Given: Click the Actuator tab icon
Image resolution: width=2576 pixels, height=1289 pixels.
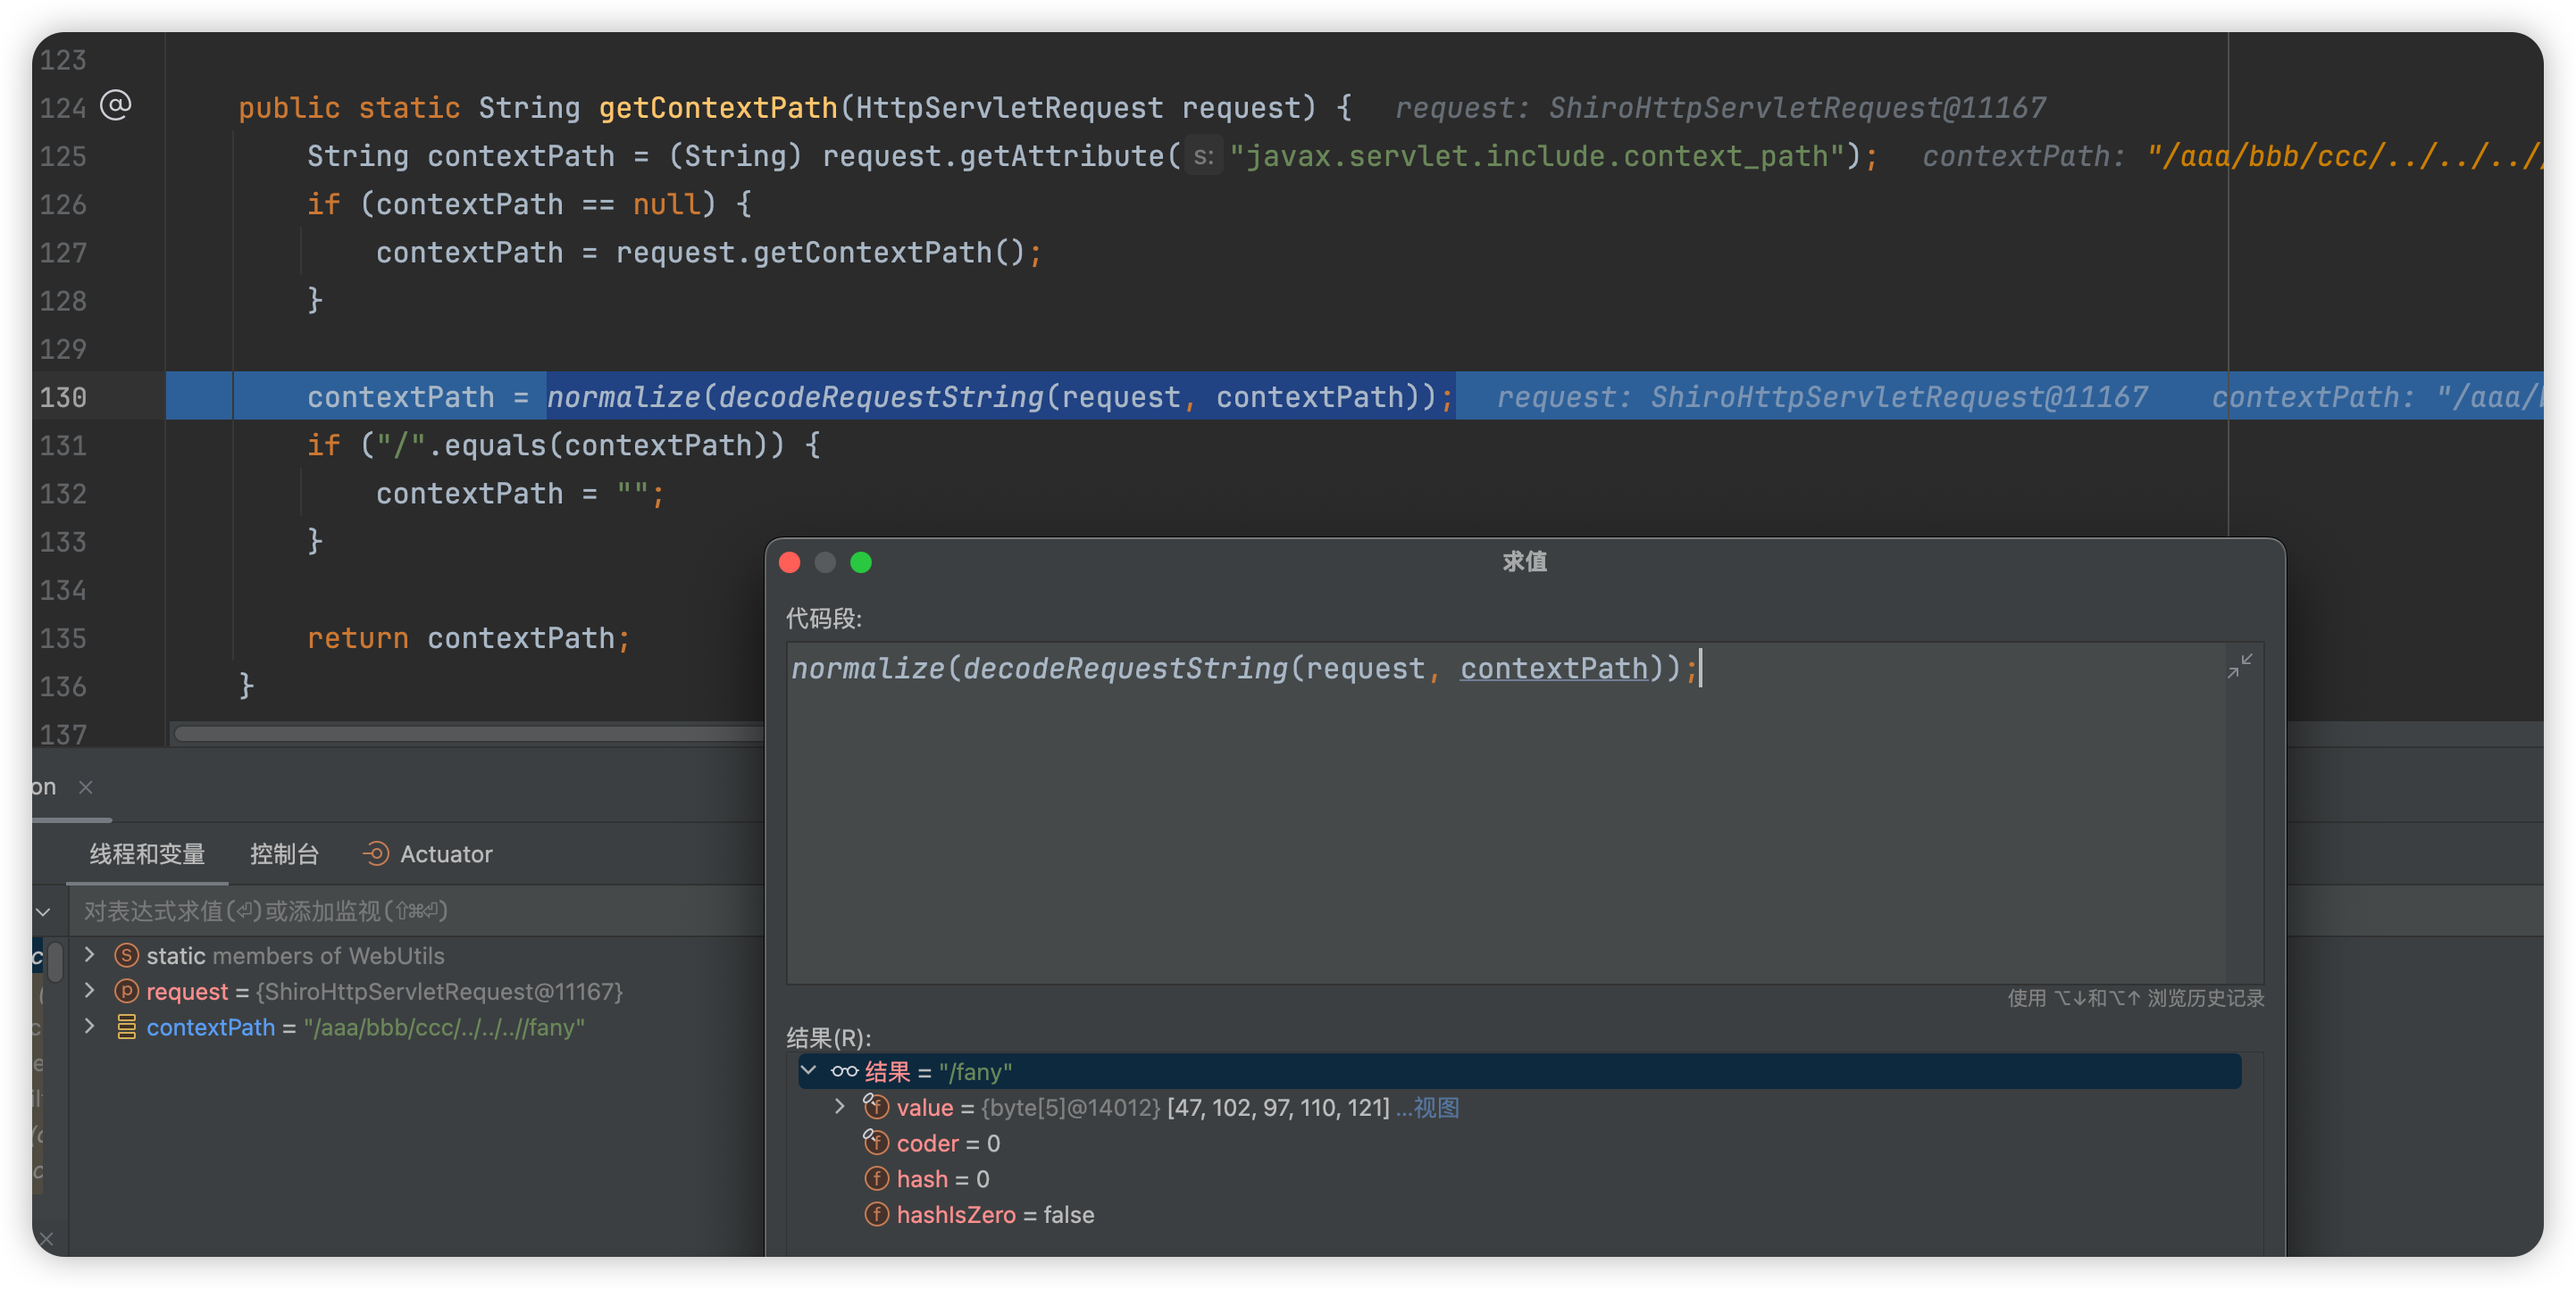Looking at the screenshot, I should 376,853.
